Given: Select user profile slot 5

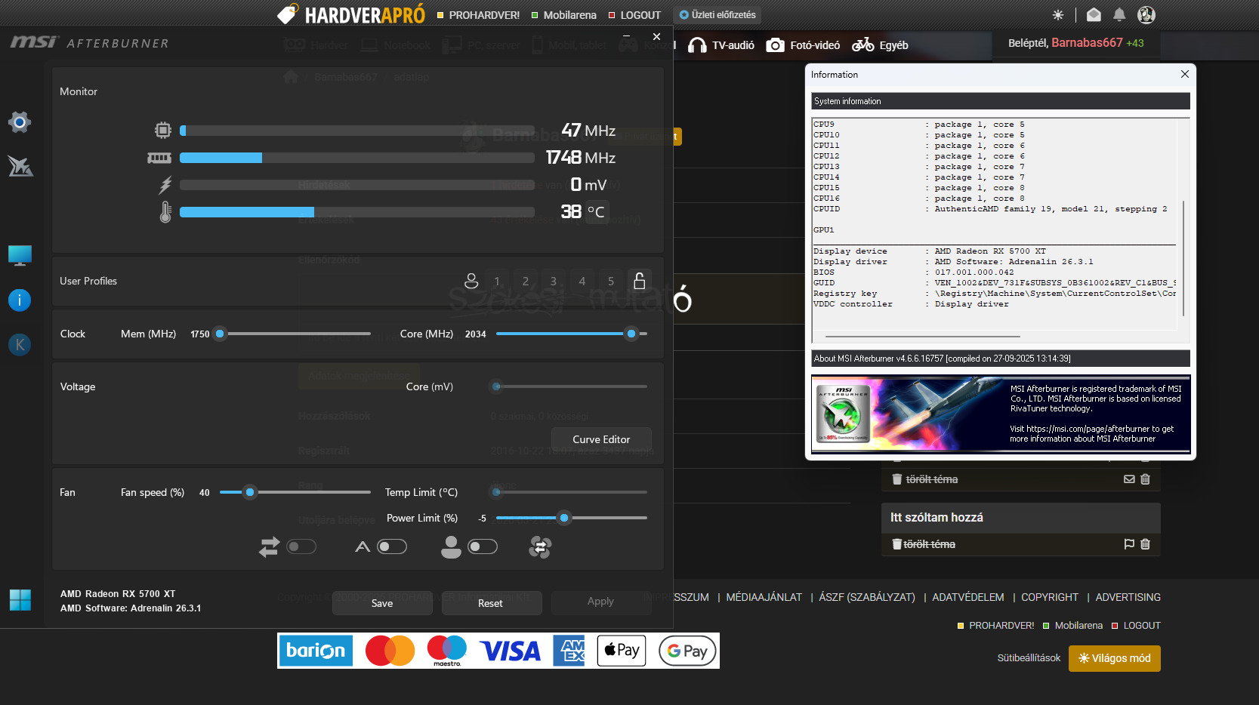Looking at the screenshot, I should 611,282.
